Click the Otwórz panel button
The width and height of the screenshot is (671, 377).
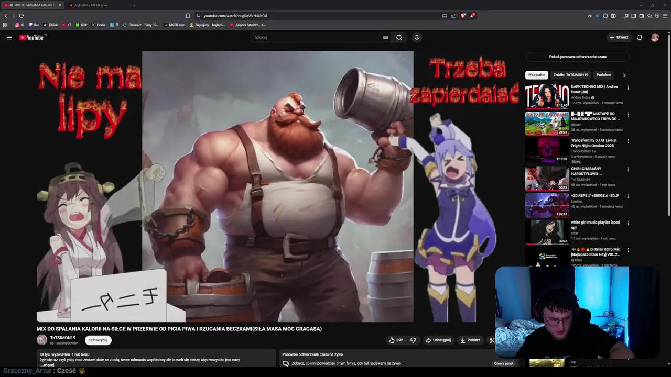pyautogui.click(x=503, y=363)
